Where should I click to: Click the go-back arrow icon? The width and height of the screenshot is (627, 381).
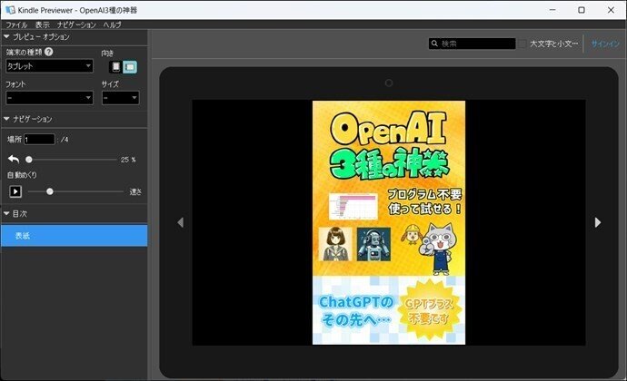pos(14,160)
